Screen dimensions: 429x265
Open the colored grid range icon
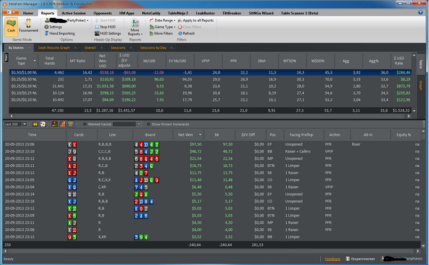55,124
